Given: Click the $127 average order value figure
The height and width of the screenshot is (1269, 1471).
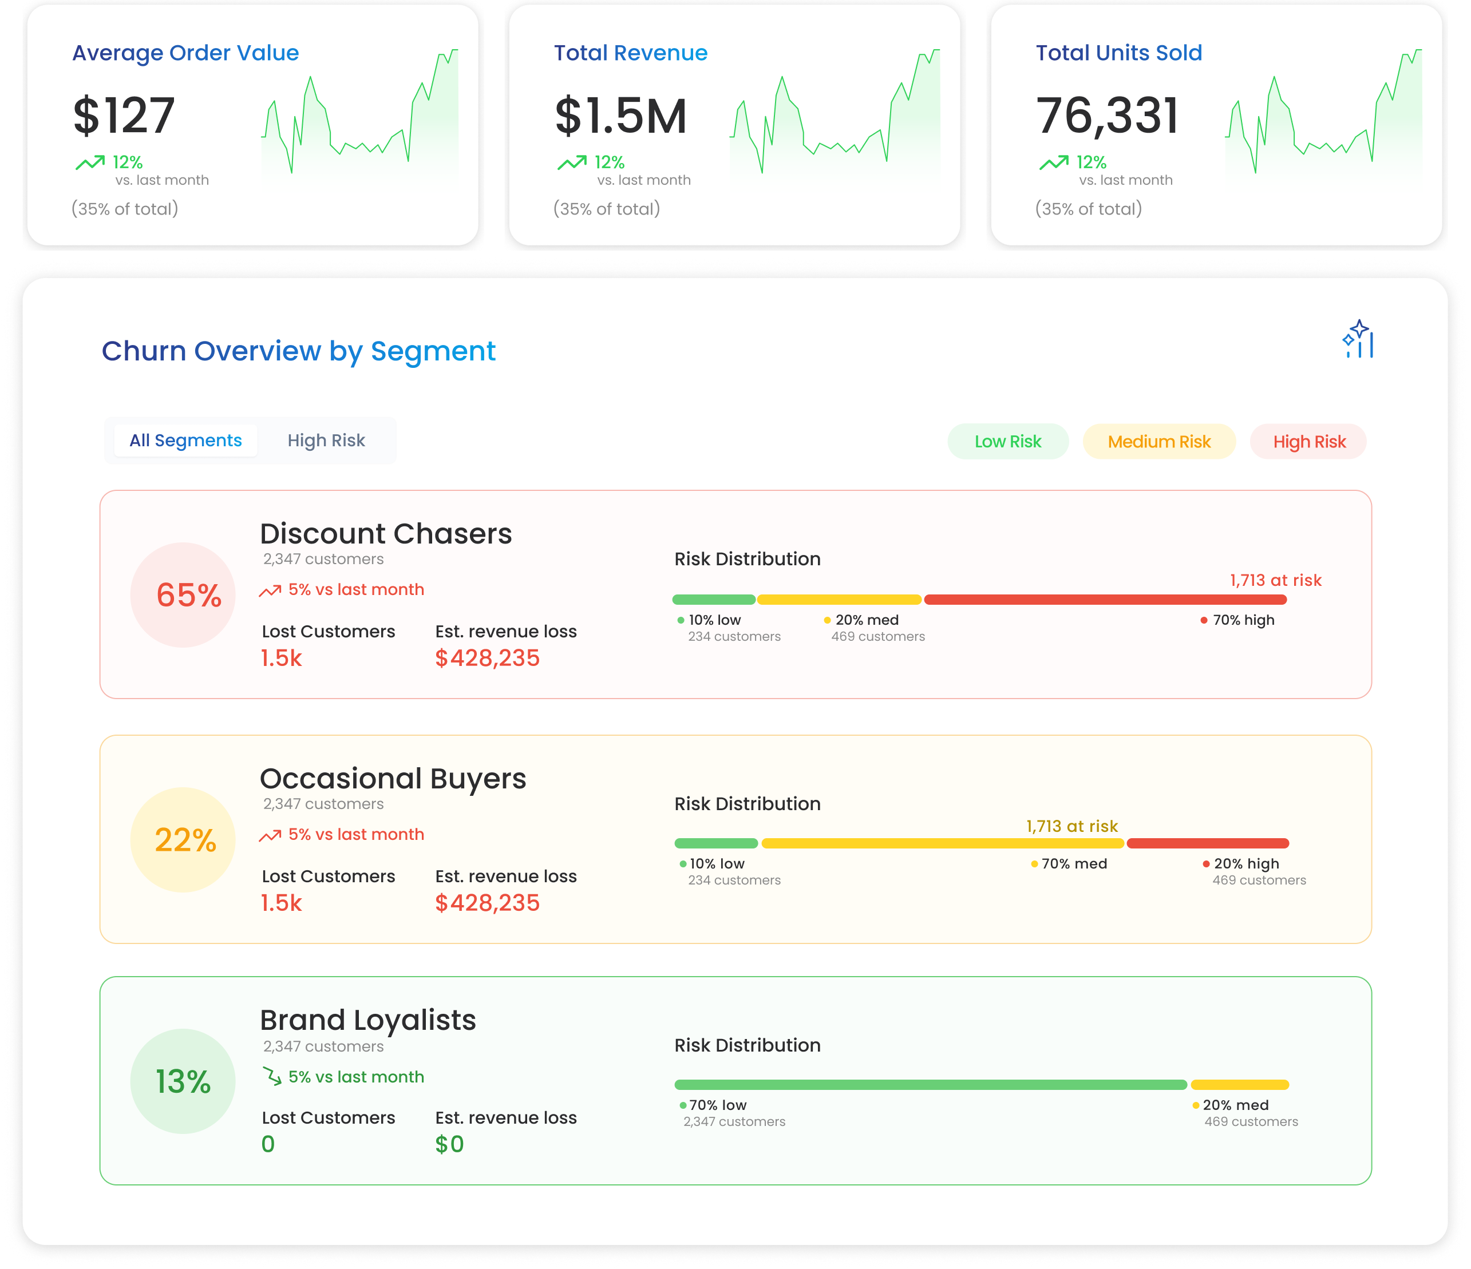Looking at the screenshot, I should 124,115.
